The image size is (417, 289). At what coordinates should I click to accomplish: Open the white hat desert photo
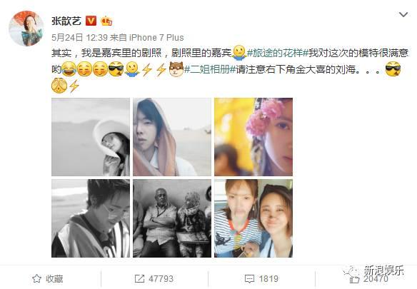point(91,137)
